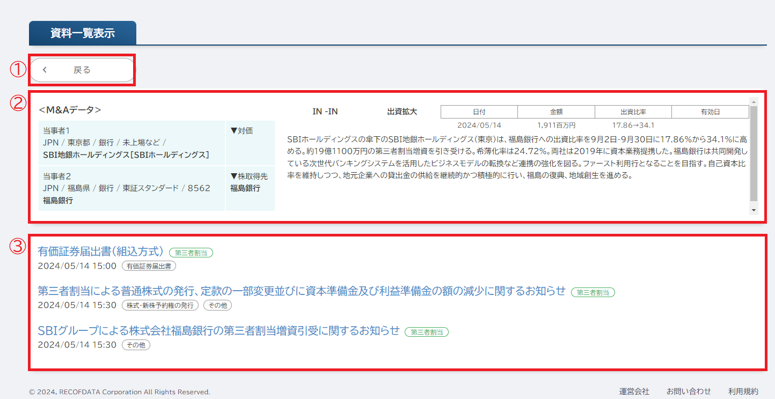
Task: Click the 出資拡大 label
Action: click(x=402, y=112)
